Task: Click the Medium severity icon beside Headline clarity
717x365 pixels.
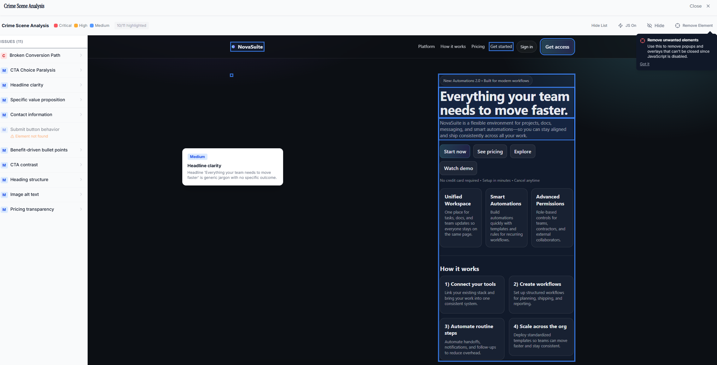Action: 4,85
